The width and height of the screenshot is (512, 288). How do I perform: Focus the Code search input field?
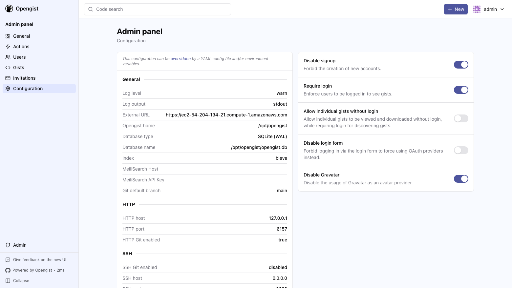158,9
